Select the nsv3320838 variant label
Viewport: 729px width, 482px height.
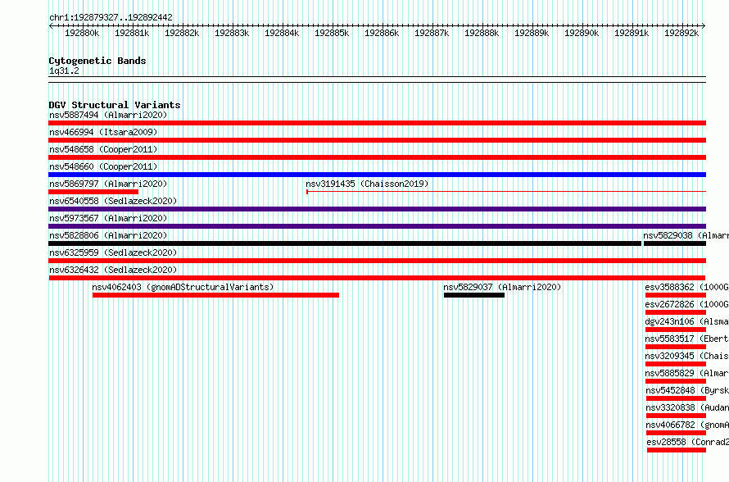[x=687, y=407]
